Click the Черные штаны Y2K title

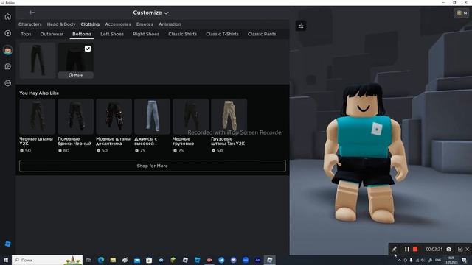pos(36,141)
